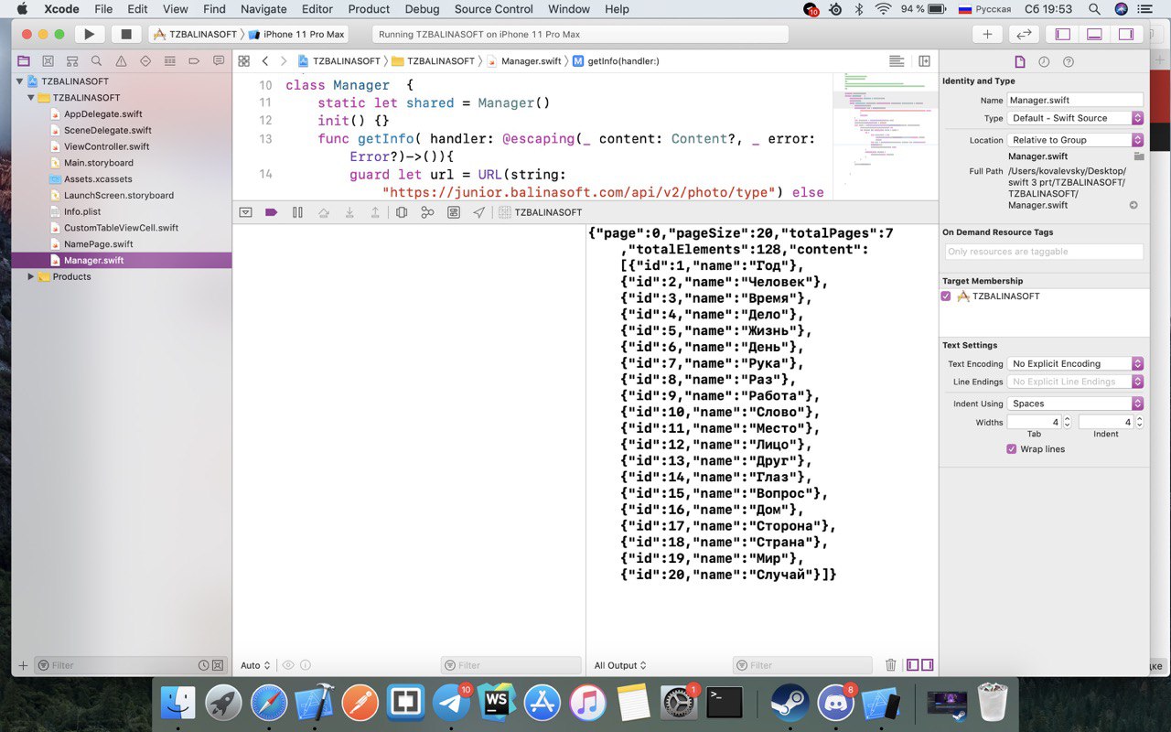Toggle the Wrap lines checkbox

pos(1011,449)
